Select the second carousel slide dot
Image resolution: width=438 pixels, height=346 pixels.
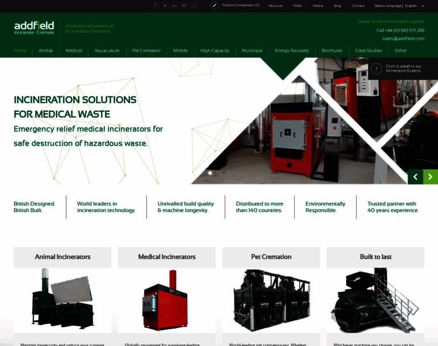coord(218,173)
